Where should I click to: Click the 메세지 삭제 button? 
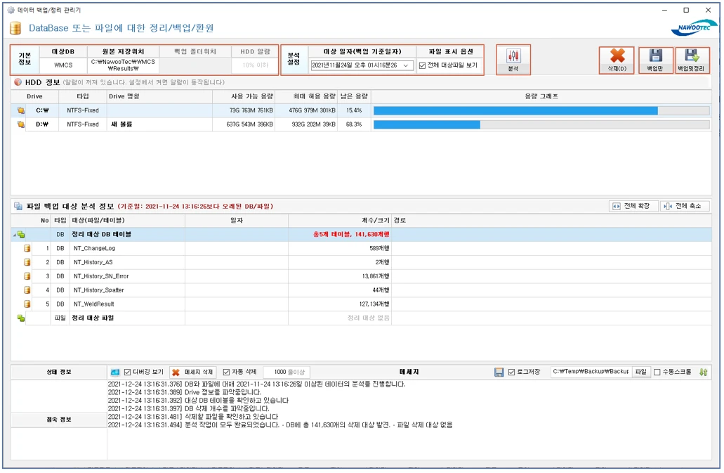(x=193, y=372)
